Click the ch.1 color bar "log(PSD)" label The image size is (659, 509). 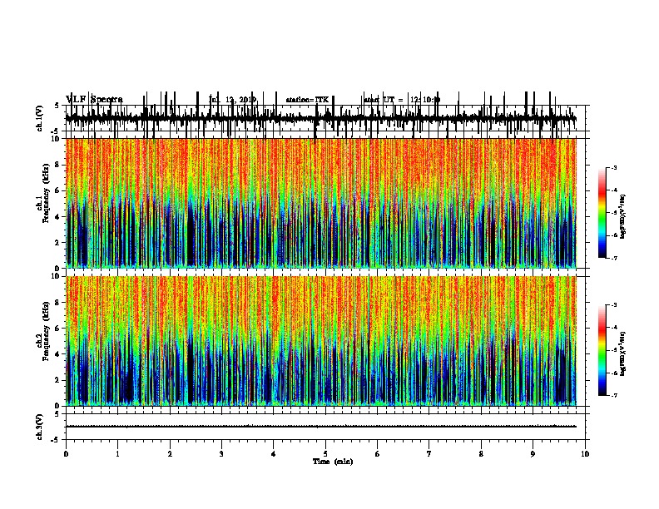622,216
